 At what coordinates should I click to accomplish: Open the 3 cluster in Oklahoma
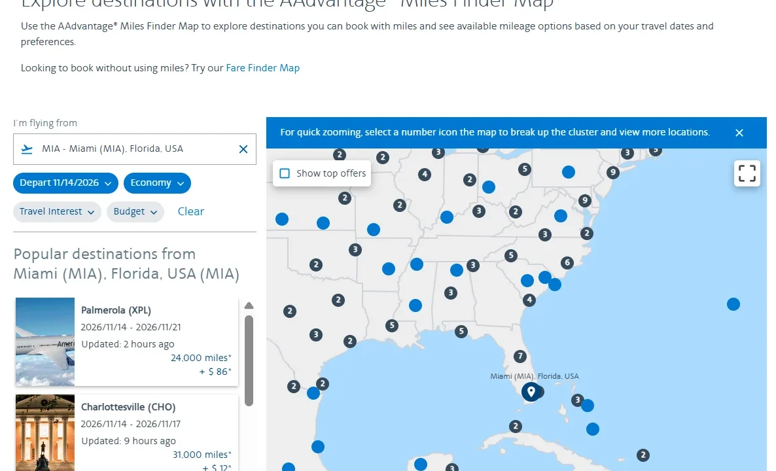pyautogui.click(x=355, y=249)
